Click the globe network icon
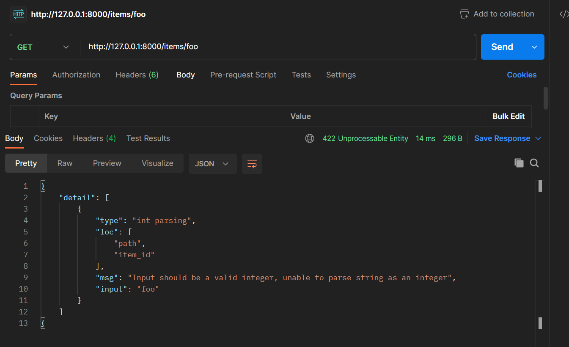Viewport: 569px width, 347px height. (x=310, y=138)
